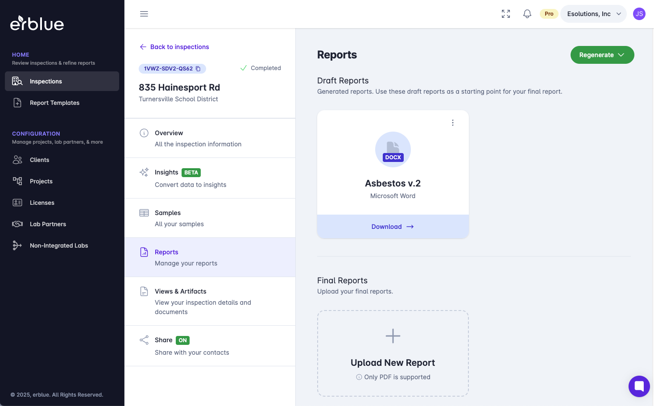Enter fullscreen mode icon
Viewport: 654px width, 406px height.
pos(506,14)
